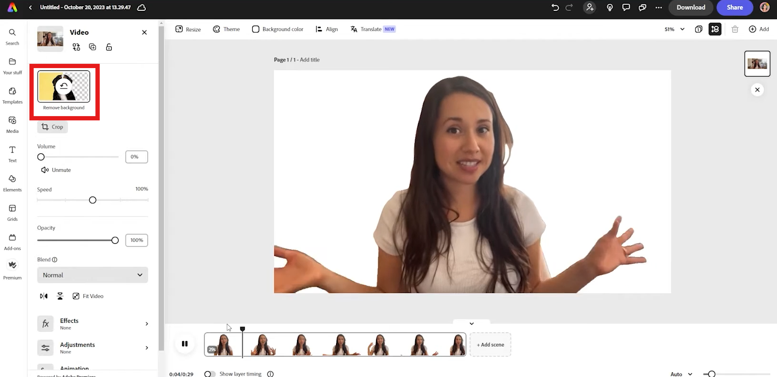This screenshot has height=377, width=777.
Task: Open the lightbulb tips icon
Action: pyautogui.click(x=610, y=8)
